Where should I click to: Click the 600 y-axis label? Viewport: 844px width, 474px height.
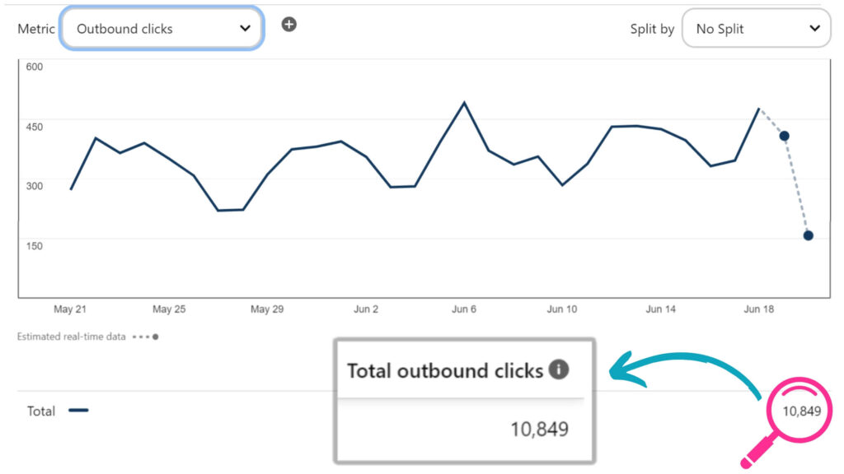tap(34, 67)
